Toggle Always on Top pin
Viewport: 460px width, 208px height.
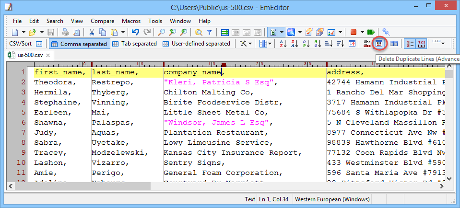(386, 32)
